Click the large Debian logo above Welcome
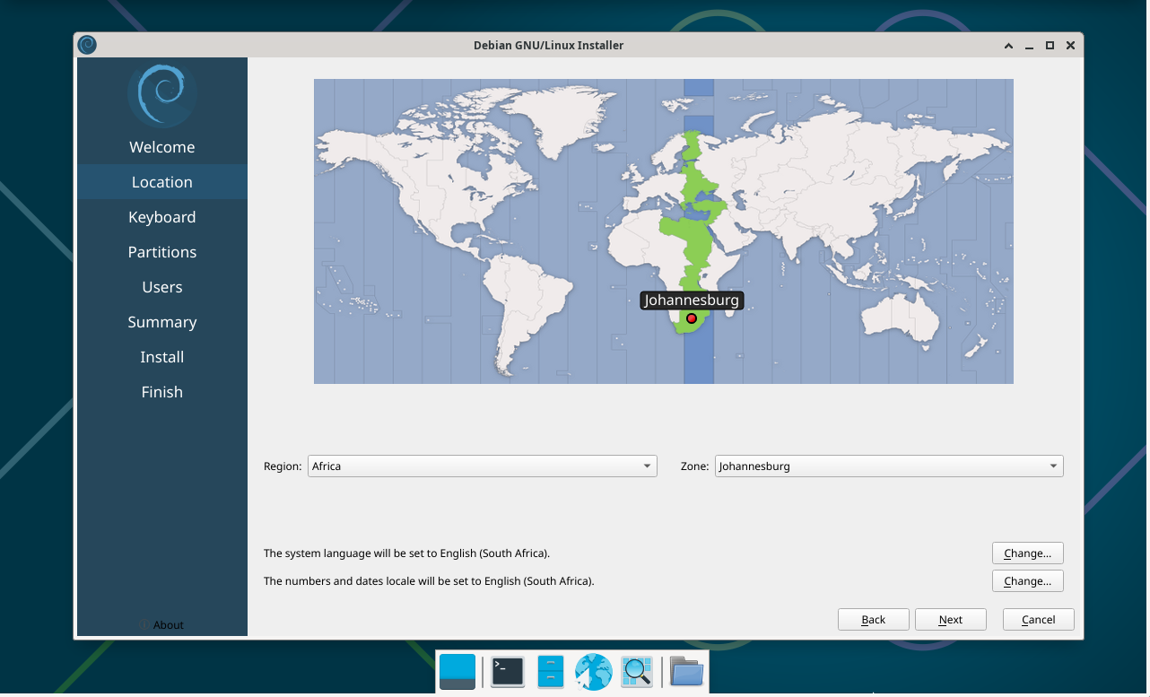1150x697 pixels. (x=162, y=93)
